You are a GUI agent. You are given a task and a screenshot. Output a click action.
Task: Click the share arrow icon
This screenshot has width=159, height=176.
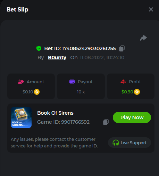tap(143, 38)
